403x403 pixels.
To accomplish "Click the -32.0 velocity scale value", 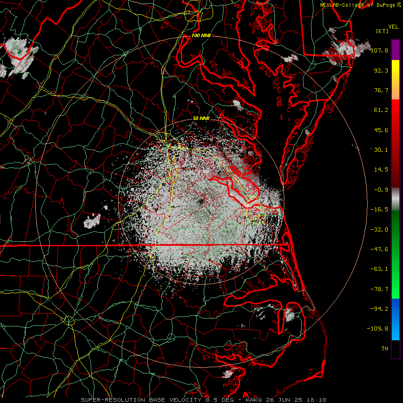I will coord(379,230).
